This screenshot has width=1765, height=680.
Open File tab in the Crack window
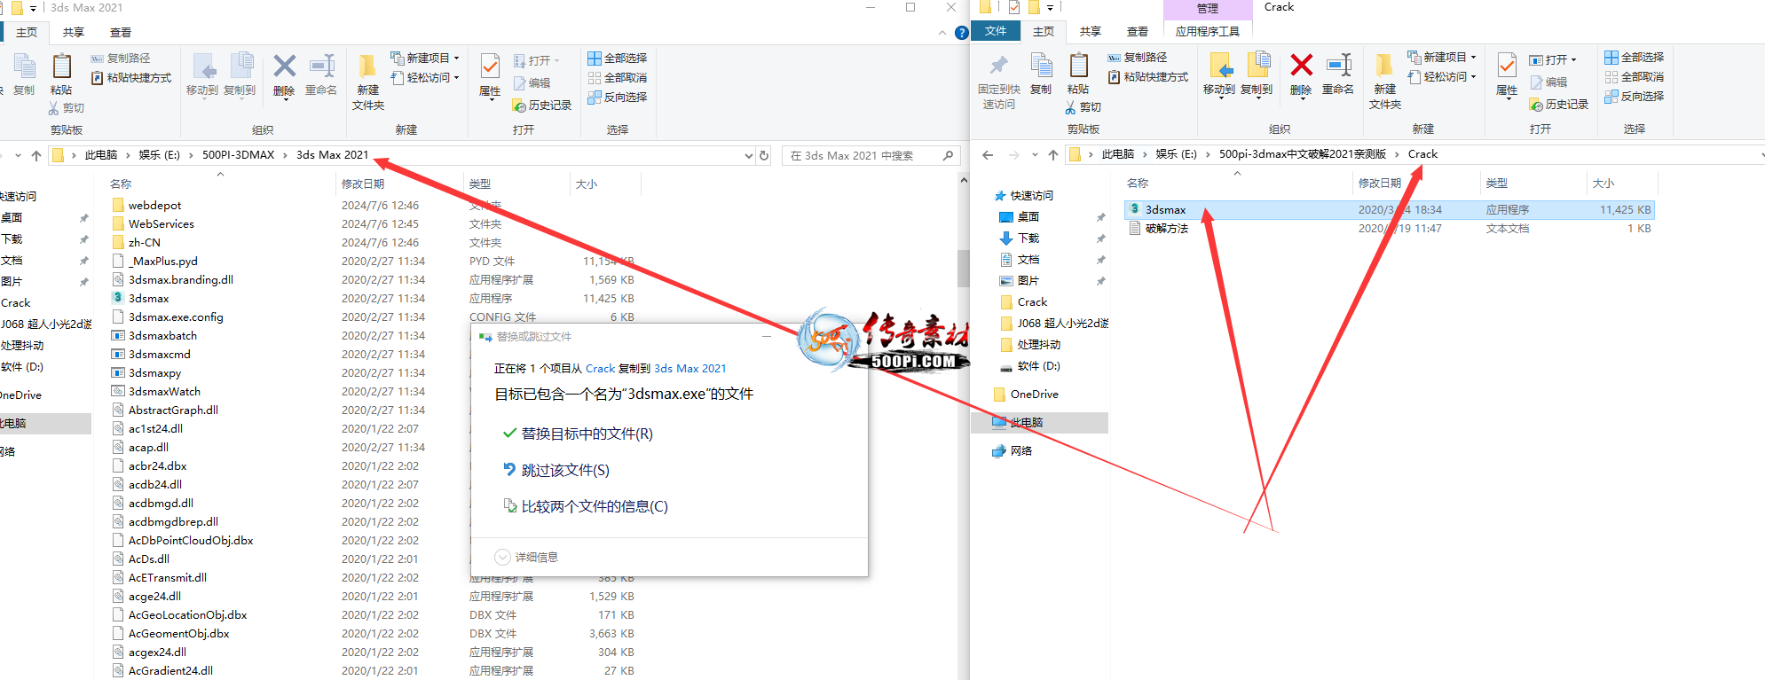pos(996,31)
